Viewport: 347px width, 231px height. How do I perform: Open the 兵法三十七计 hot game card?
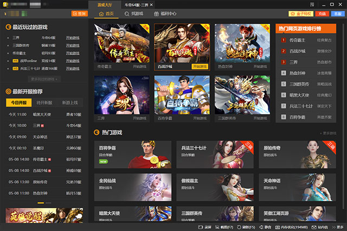point(215,154)
